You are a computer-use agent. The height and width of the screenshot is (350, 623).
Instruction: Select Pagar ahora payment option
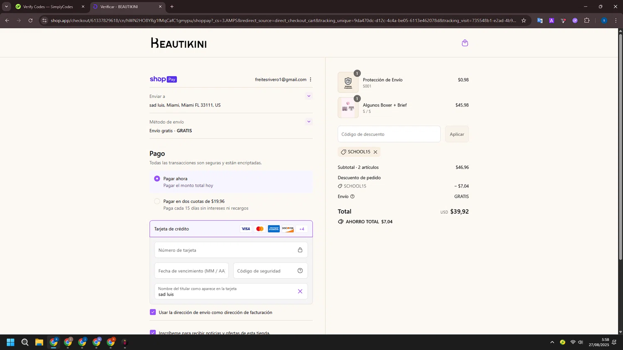point(157,179)
